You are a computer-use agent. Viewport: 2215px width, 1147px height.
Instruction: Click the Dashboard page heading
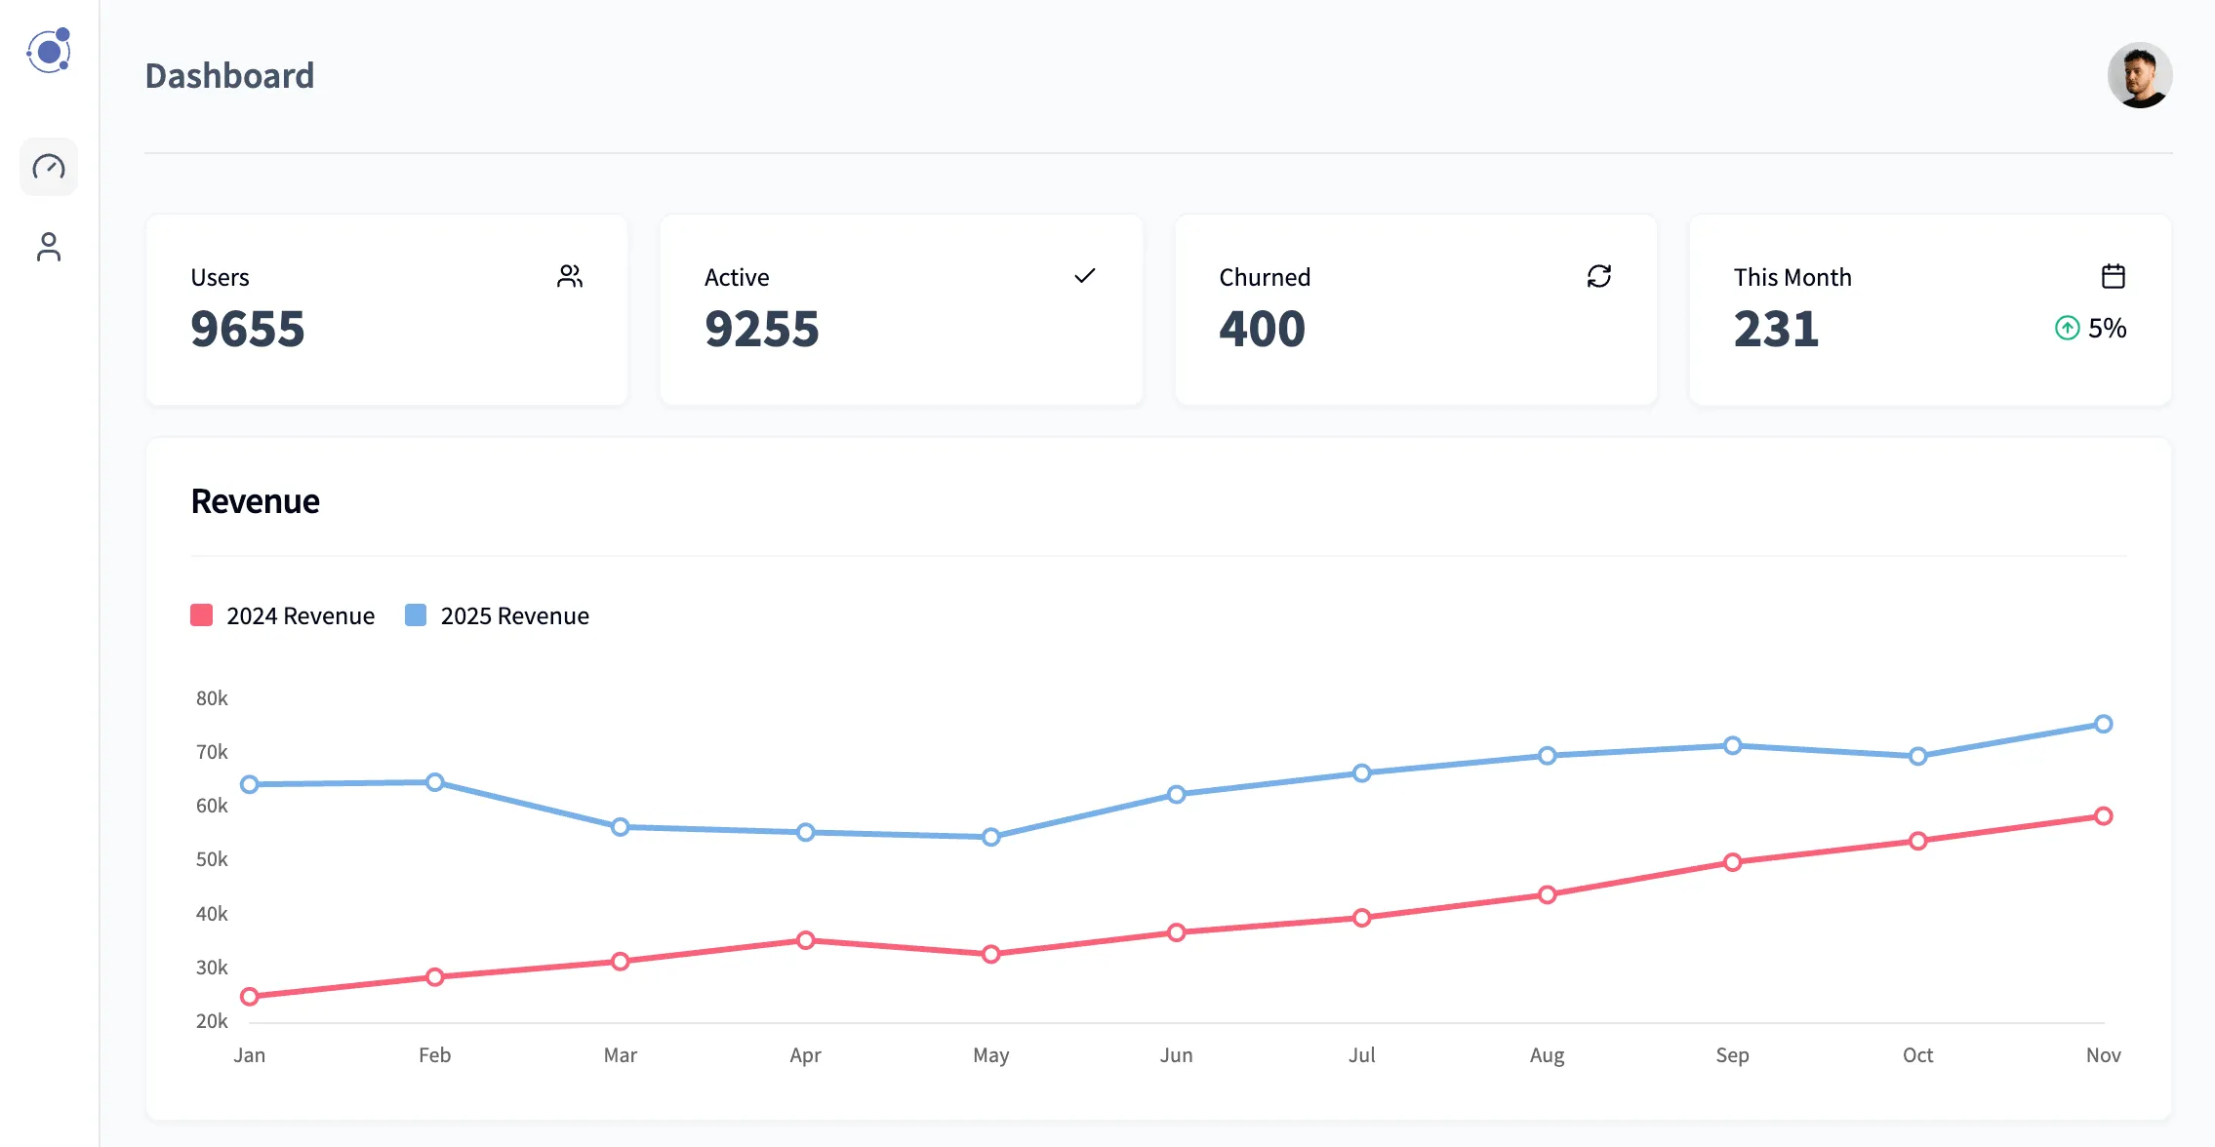tap(229, 76)
